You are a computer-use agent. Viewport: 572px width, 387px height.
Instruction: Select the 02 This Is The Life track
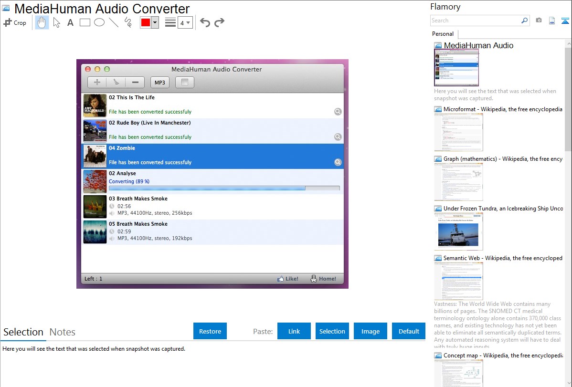(x=212, y=106)
